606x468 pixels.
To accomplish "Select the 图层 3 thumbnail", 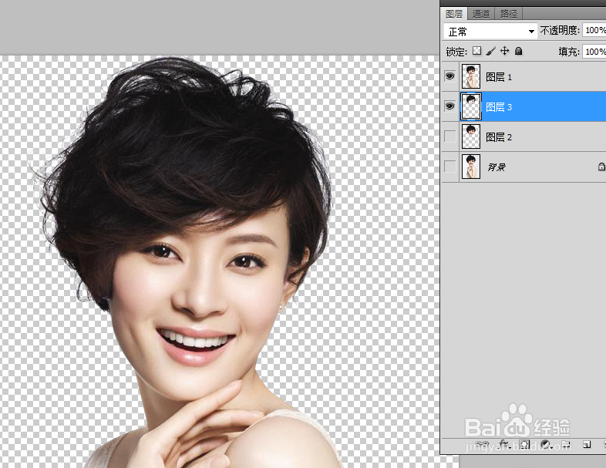I will (x=471, y=106).
